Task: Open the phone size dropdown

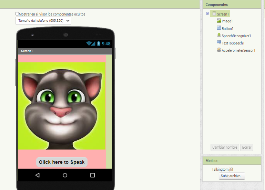Action: point(43,21)
